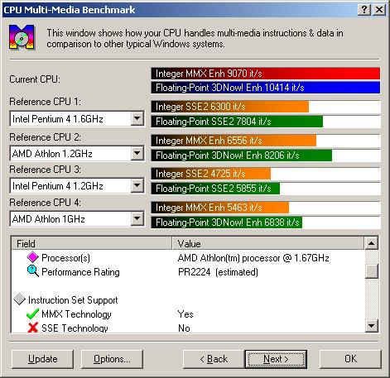Select the Performance Rating row label
The image size is (390, 378).
pos(80,272)
